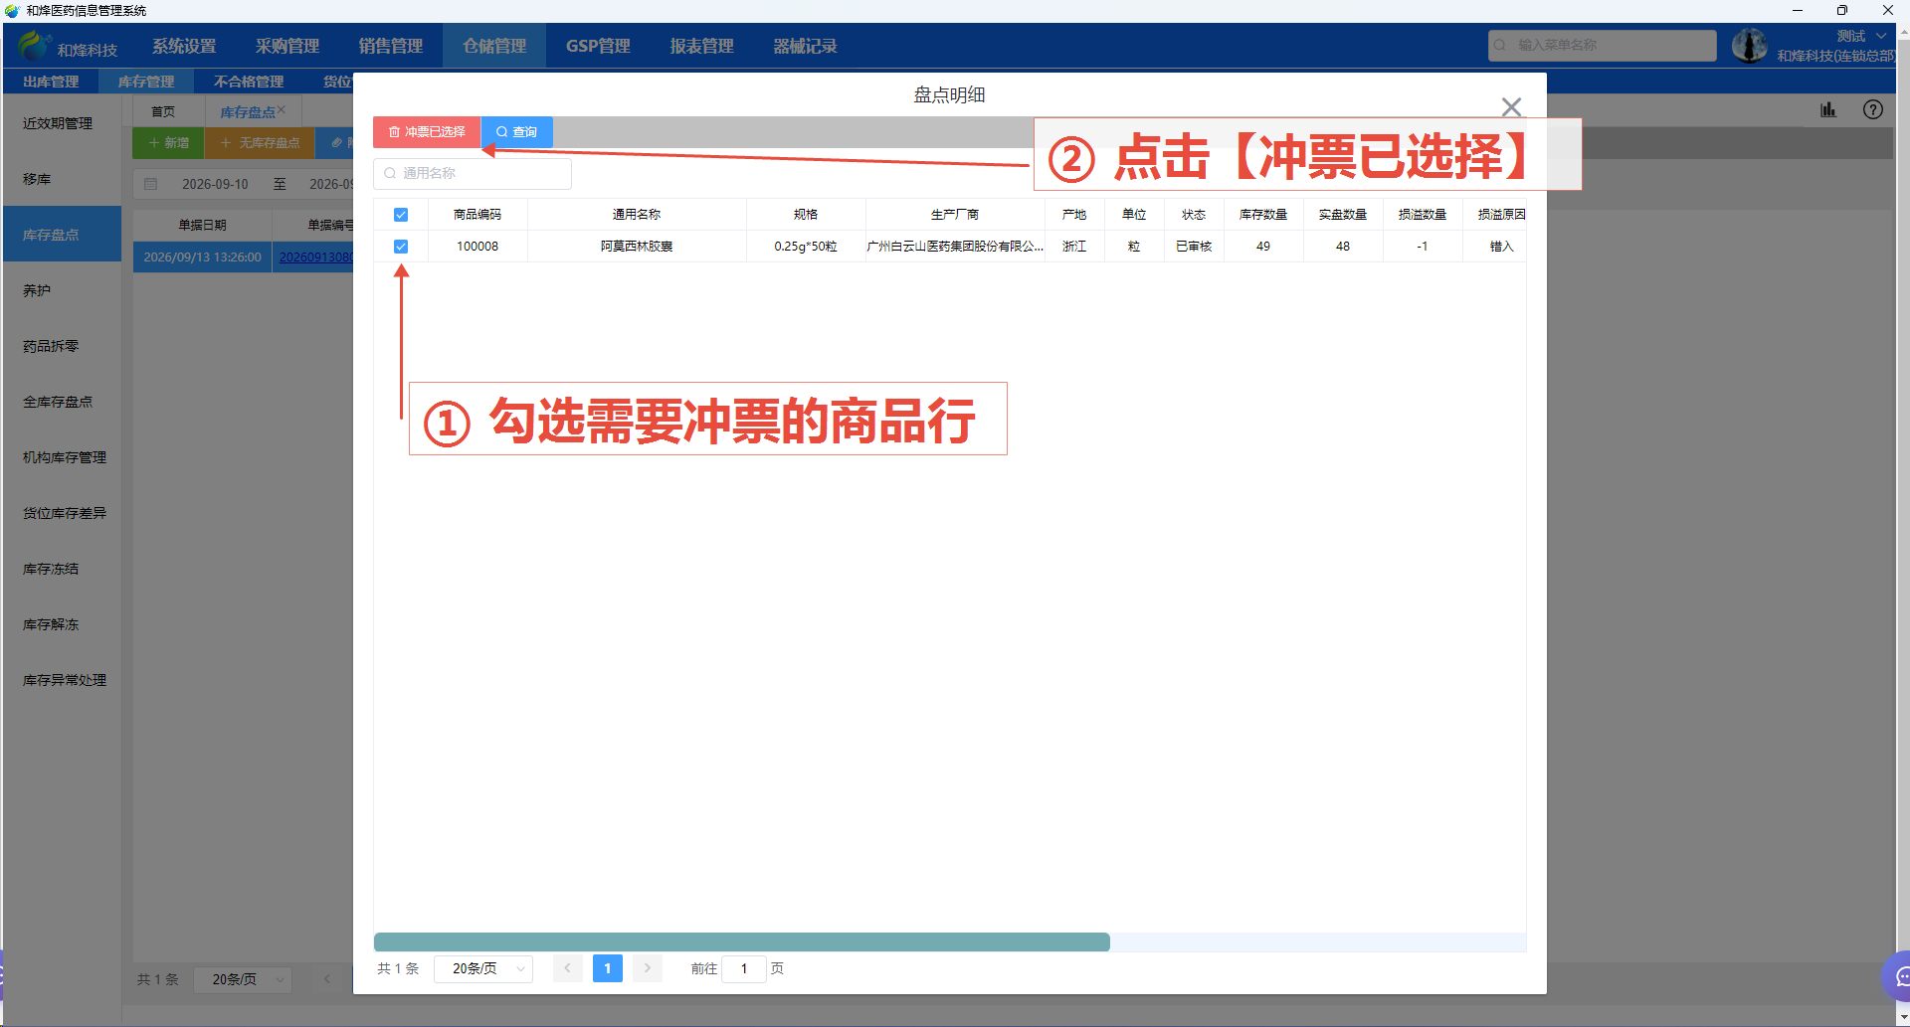
Task: Click the 冲票已选择 trash button
Action: click(427, 131)
